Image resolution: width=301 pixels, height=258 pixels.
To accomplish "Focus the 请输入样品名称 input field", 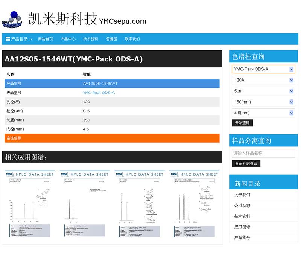I will point(263,153).
